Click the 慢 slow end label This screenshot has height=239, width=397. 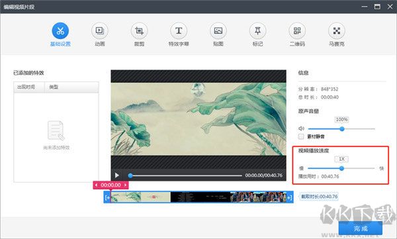301,168
